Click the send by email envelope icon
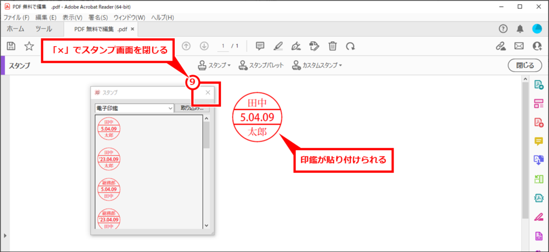Image resolution: width=549 pixels, height=252 pixels. point(518,46)
